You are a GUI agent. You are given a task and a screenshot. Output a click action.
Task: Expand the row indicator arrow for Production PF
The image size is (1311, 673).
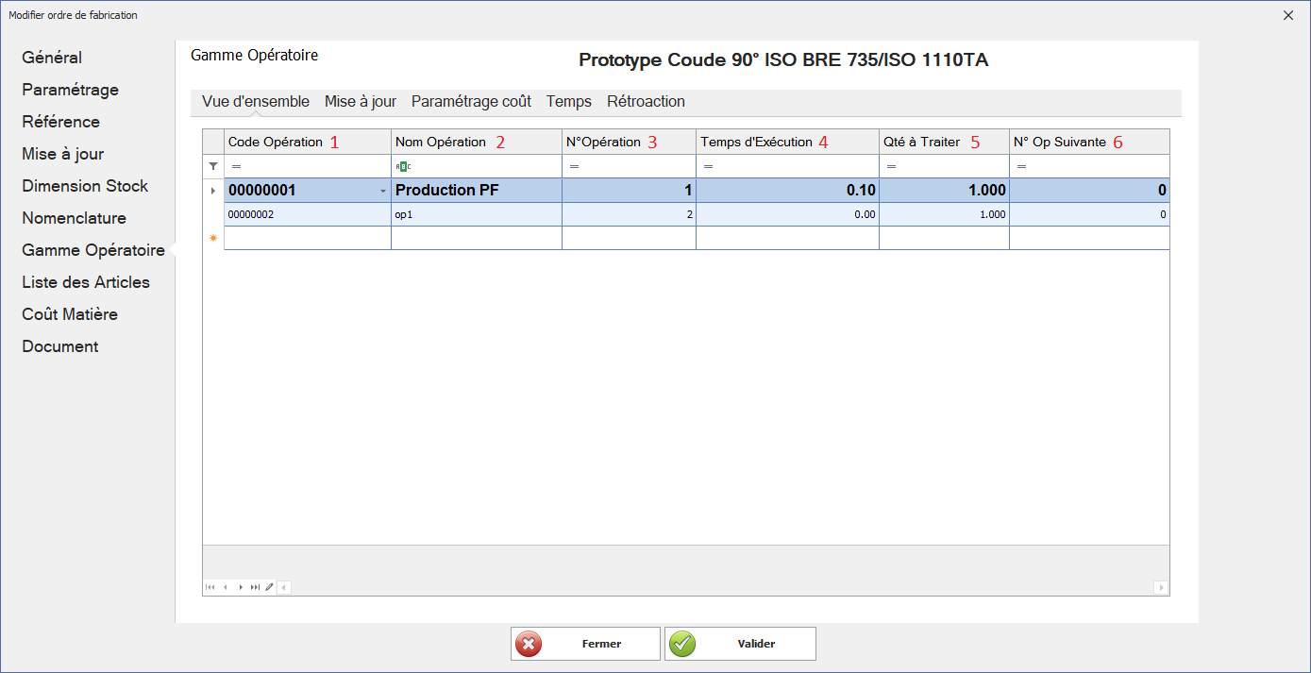tap(213, 191)
